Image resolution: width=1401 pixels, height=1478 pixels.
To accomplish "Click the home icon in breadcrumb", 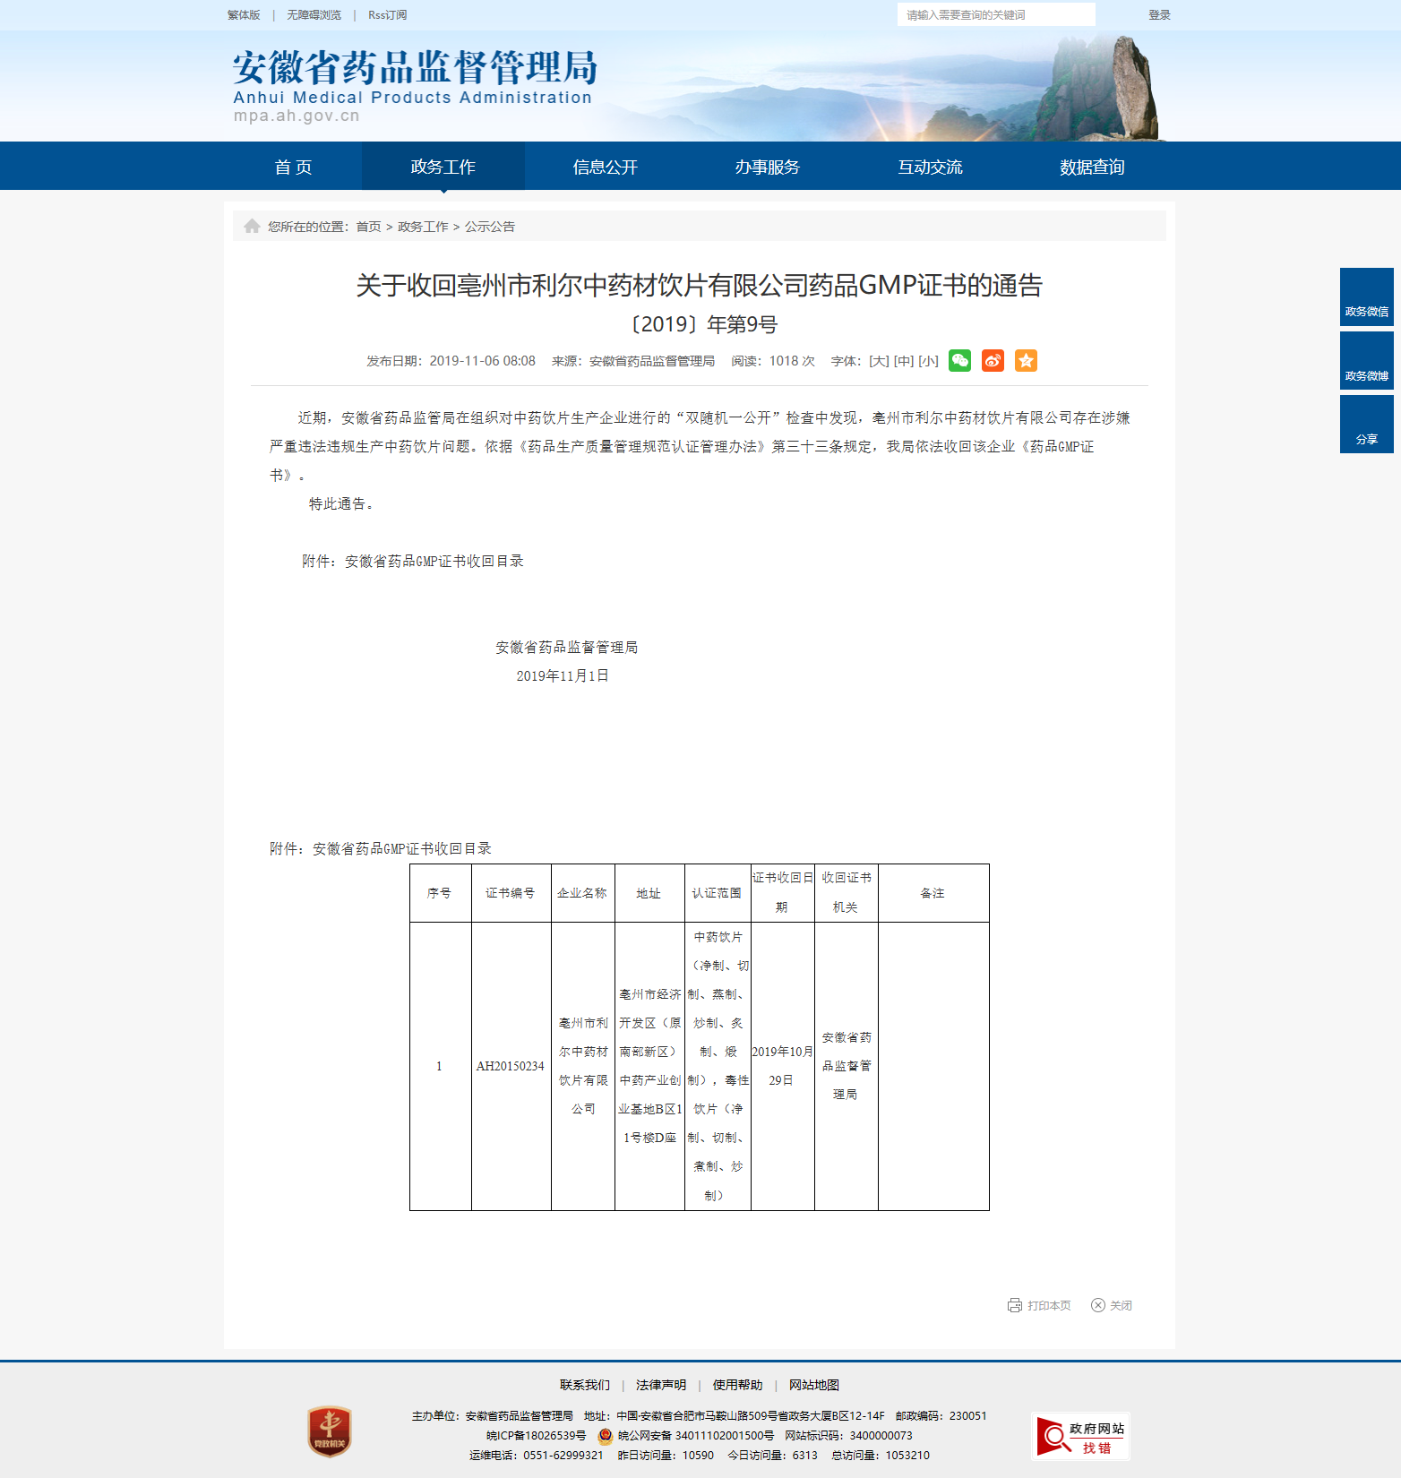I will (x=252, y=227).
